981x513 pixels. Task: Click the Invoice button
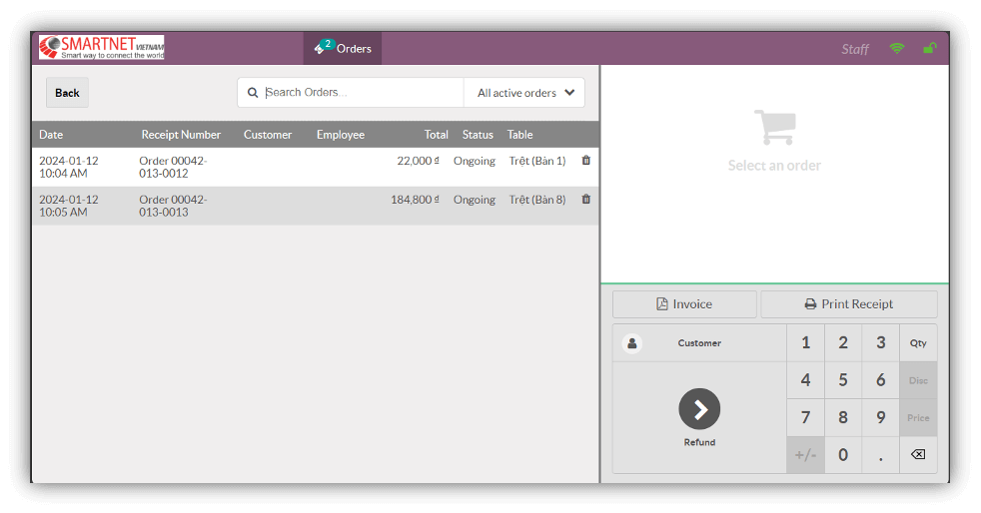pyautogui.click(x=684, y=304)
